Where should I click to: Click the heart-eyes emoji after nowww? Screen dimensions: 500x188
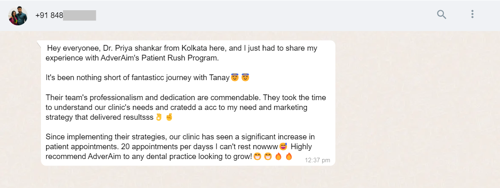283,146
